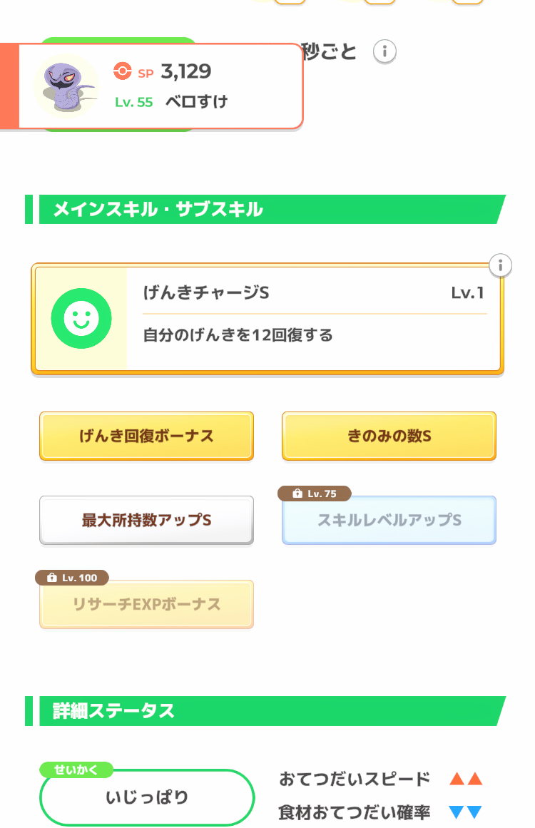
Task: Click the orange up arrows for おてつだいスピード
Action: pos(466,779)
